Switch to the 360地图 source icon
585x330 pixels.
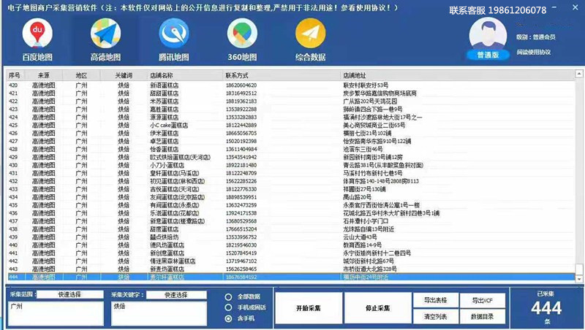pos(242,34)
